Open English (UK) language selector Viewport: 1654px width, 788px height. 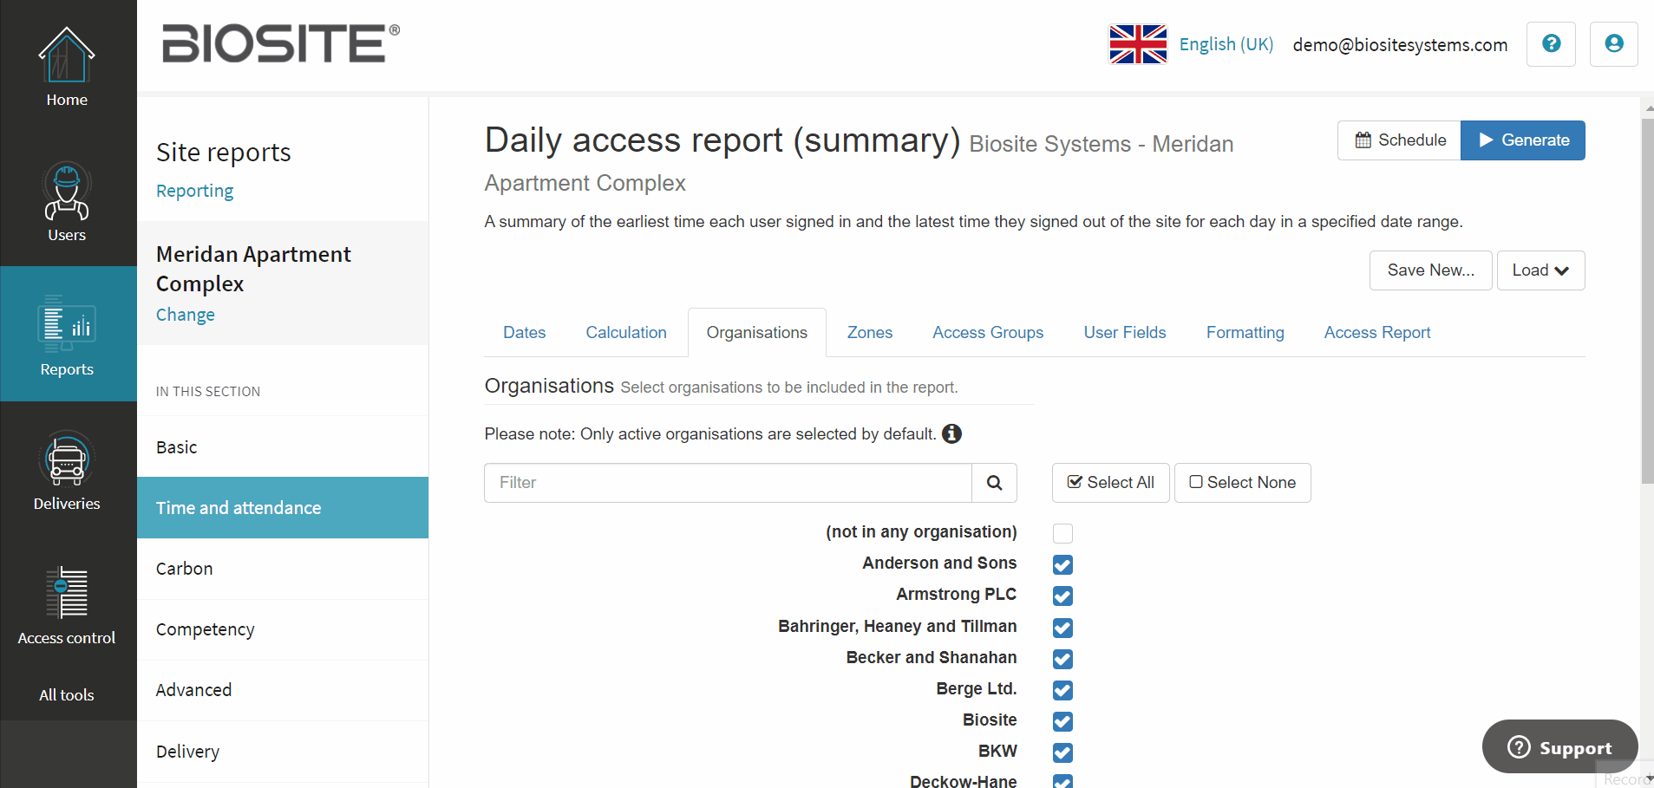pyautogui.click(x=1226, y=44)
